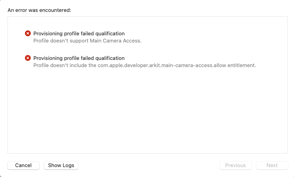The width and height of the screenshot is (294, 177).
Task: Click 'qualification' in the first error heading
Action: (x=110, y=33)
